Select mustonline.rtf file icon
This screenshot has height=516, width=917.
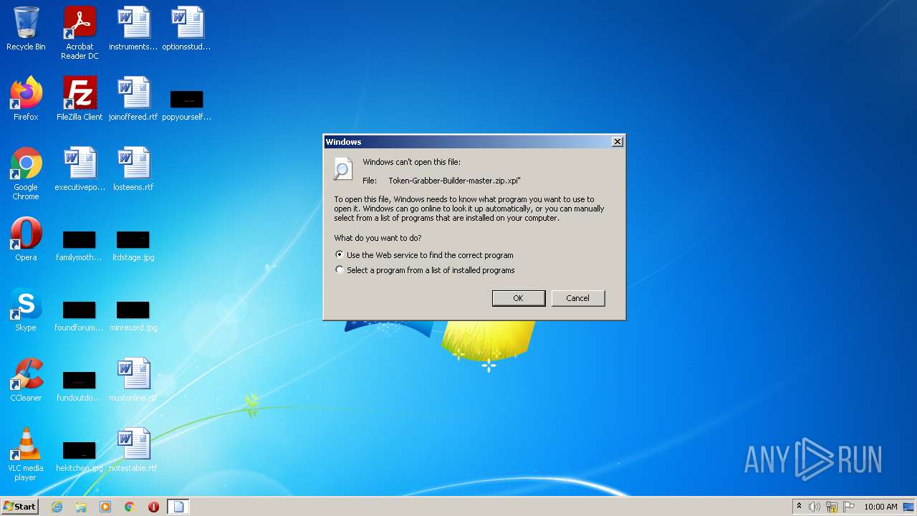(x=133, y=380)
